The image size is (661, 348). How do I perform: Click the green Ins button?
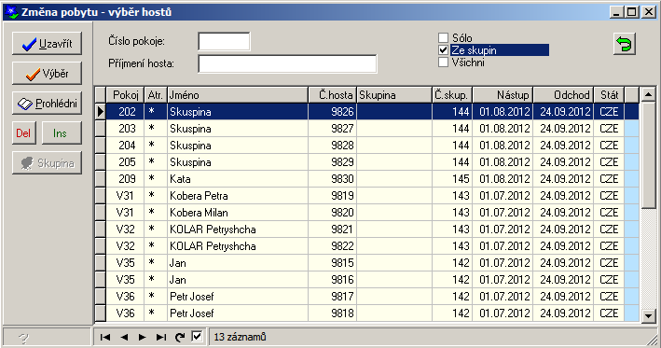(62, 133)
